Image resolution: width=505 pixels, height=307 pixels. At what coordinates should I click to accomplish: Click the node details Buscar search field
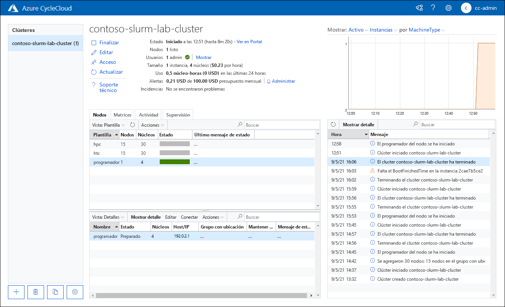point(282,217)
